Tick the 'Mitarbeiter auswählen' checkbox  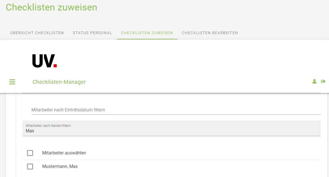30,153
